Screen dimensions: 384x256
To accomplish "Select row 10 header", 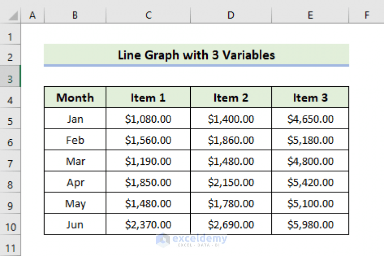I will [10, 227].
